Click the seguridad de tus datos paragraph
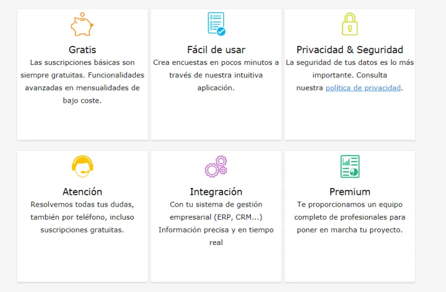Image resolution: width=446 pixels, height=292 pixels. click(349, 69)
